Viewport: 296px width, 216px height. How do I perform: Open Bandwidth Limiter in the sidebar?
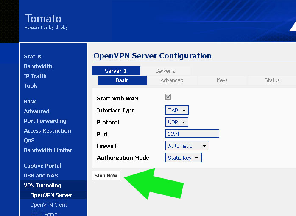click(48, 150)
